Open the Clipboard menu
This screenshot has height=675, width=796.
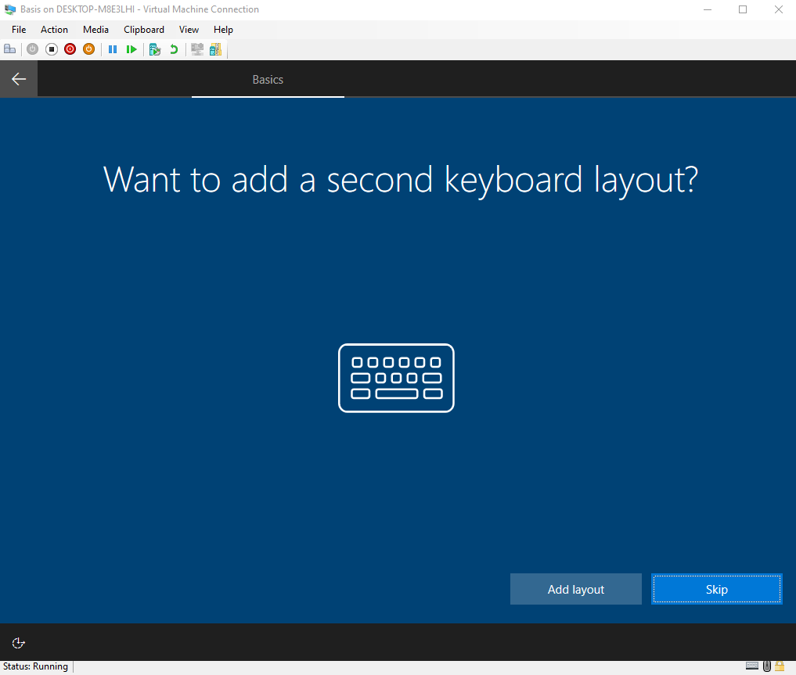(144, 30)
